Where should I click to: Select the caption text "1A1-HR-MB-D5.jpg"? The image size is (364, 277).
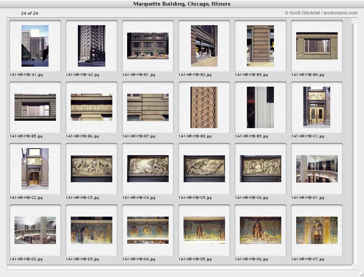pos(195,259)
